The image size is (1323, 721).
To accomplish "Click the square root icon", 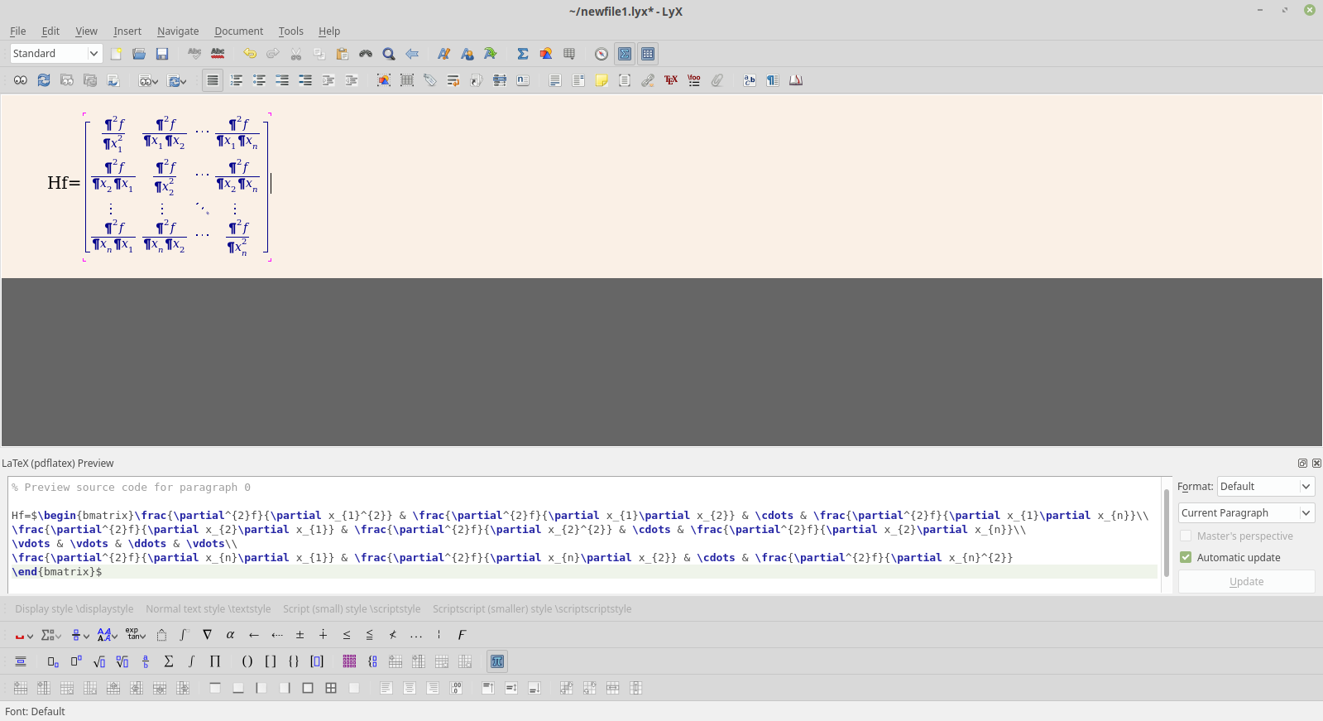I will coord(99,661).
